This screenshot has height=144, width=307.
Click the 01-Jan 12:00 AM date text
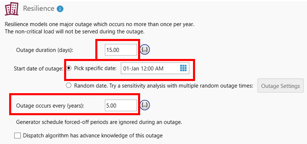[x=143, y=68]
